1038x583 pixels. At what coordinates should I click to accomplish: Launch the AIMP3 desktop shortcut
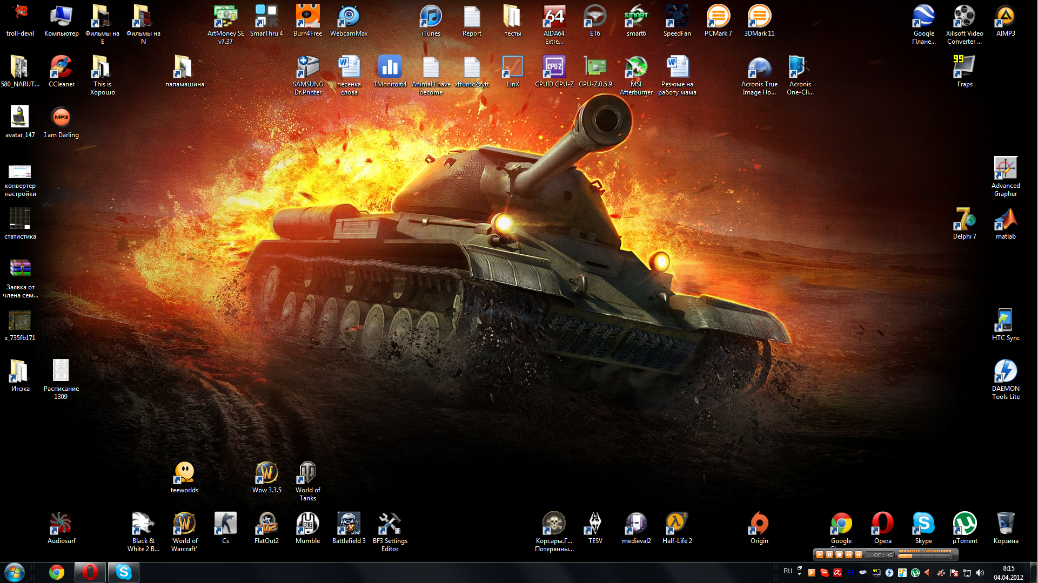point(1006,21)
